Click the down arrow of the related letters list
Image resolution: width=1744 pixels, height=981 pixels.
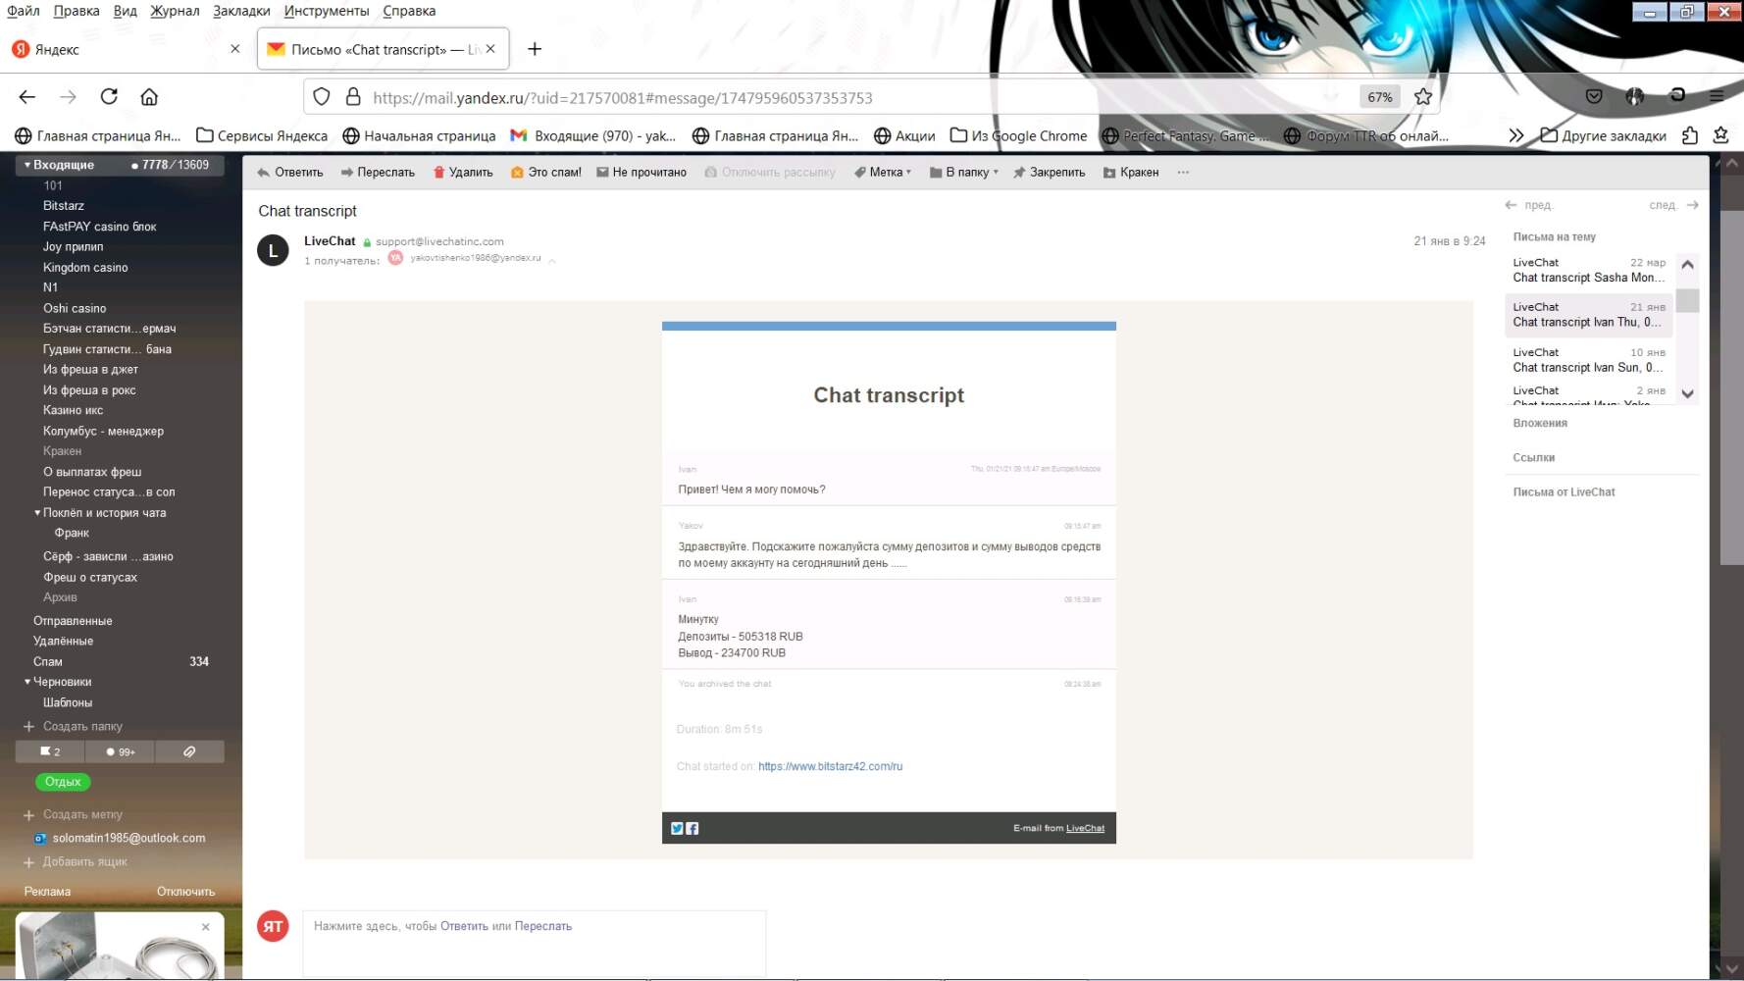pyautogui.click(x=1687, y=393)
